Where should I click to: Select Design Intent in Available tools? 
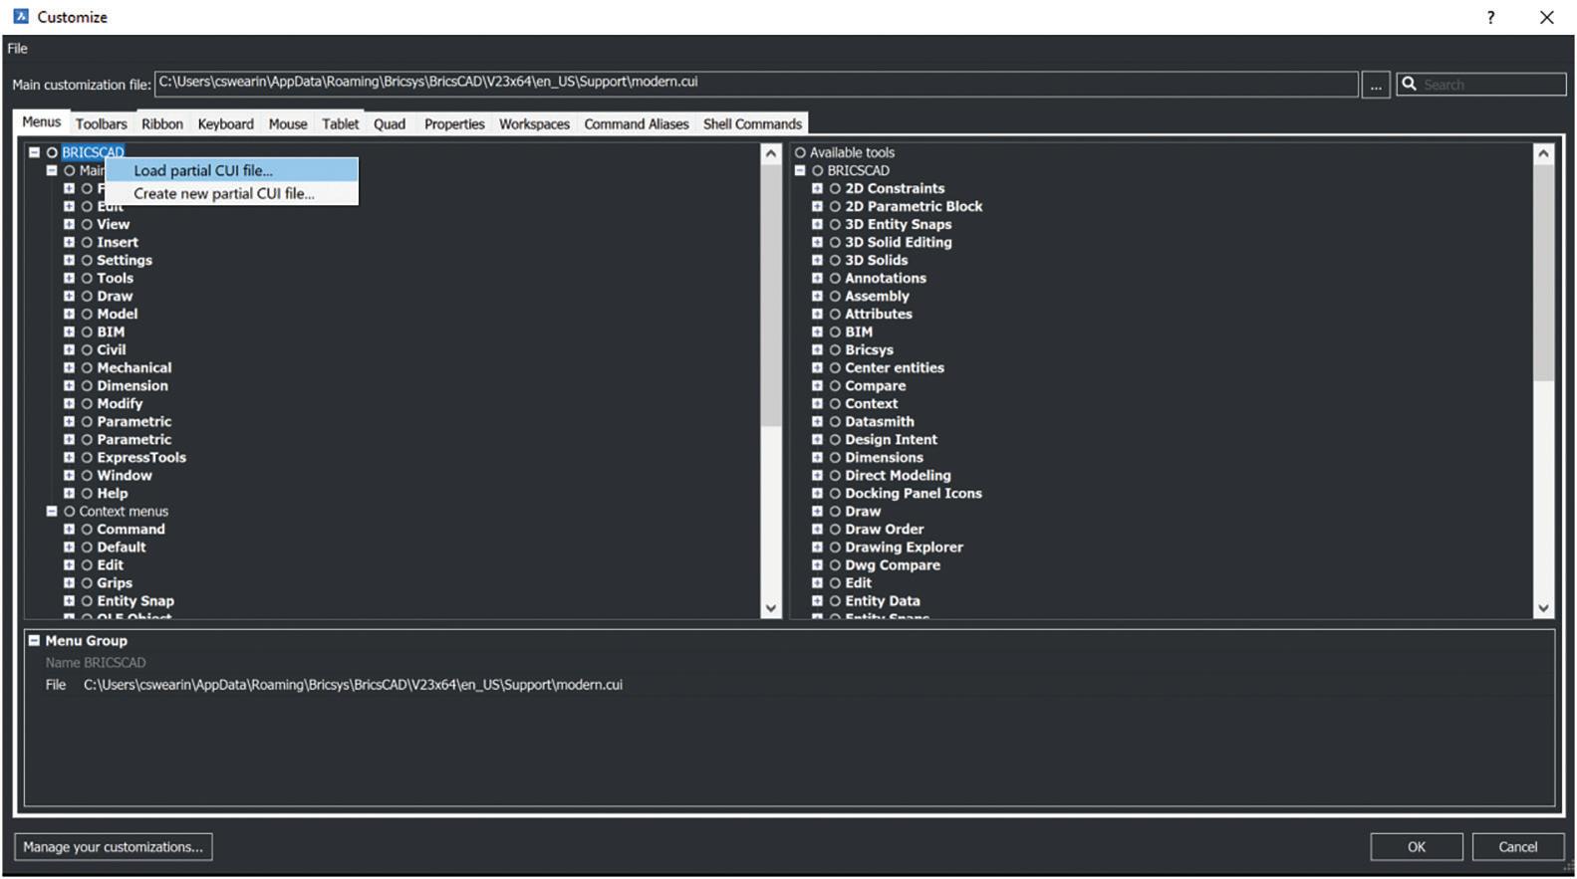891,439
